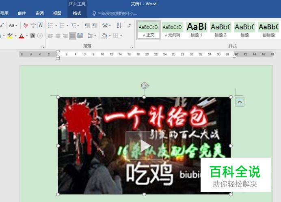Open the line spacing icon
This screenshot has width=281, height=202.
[90, 36]
